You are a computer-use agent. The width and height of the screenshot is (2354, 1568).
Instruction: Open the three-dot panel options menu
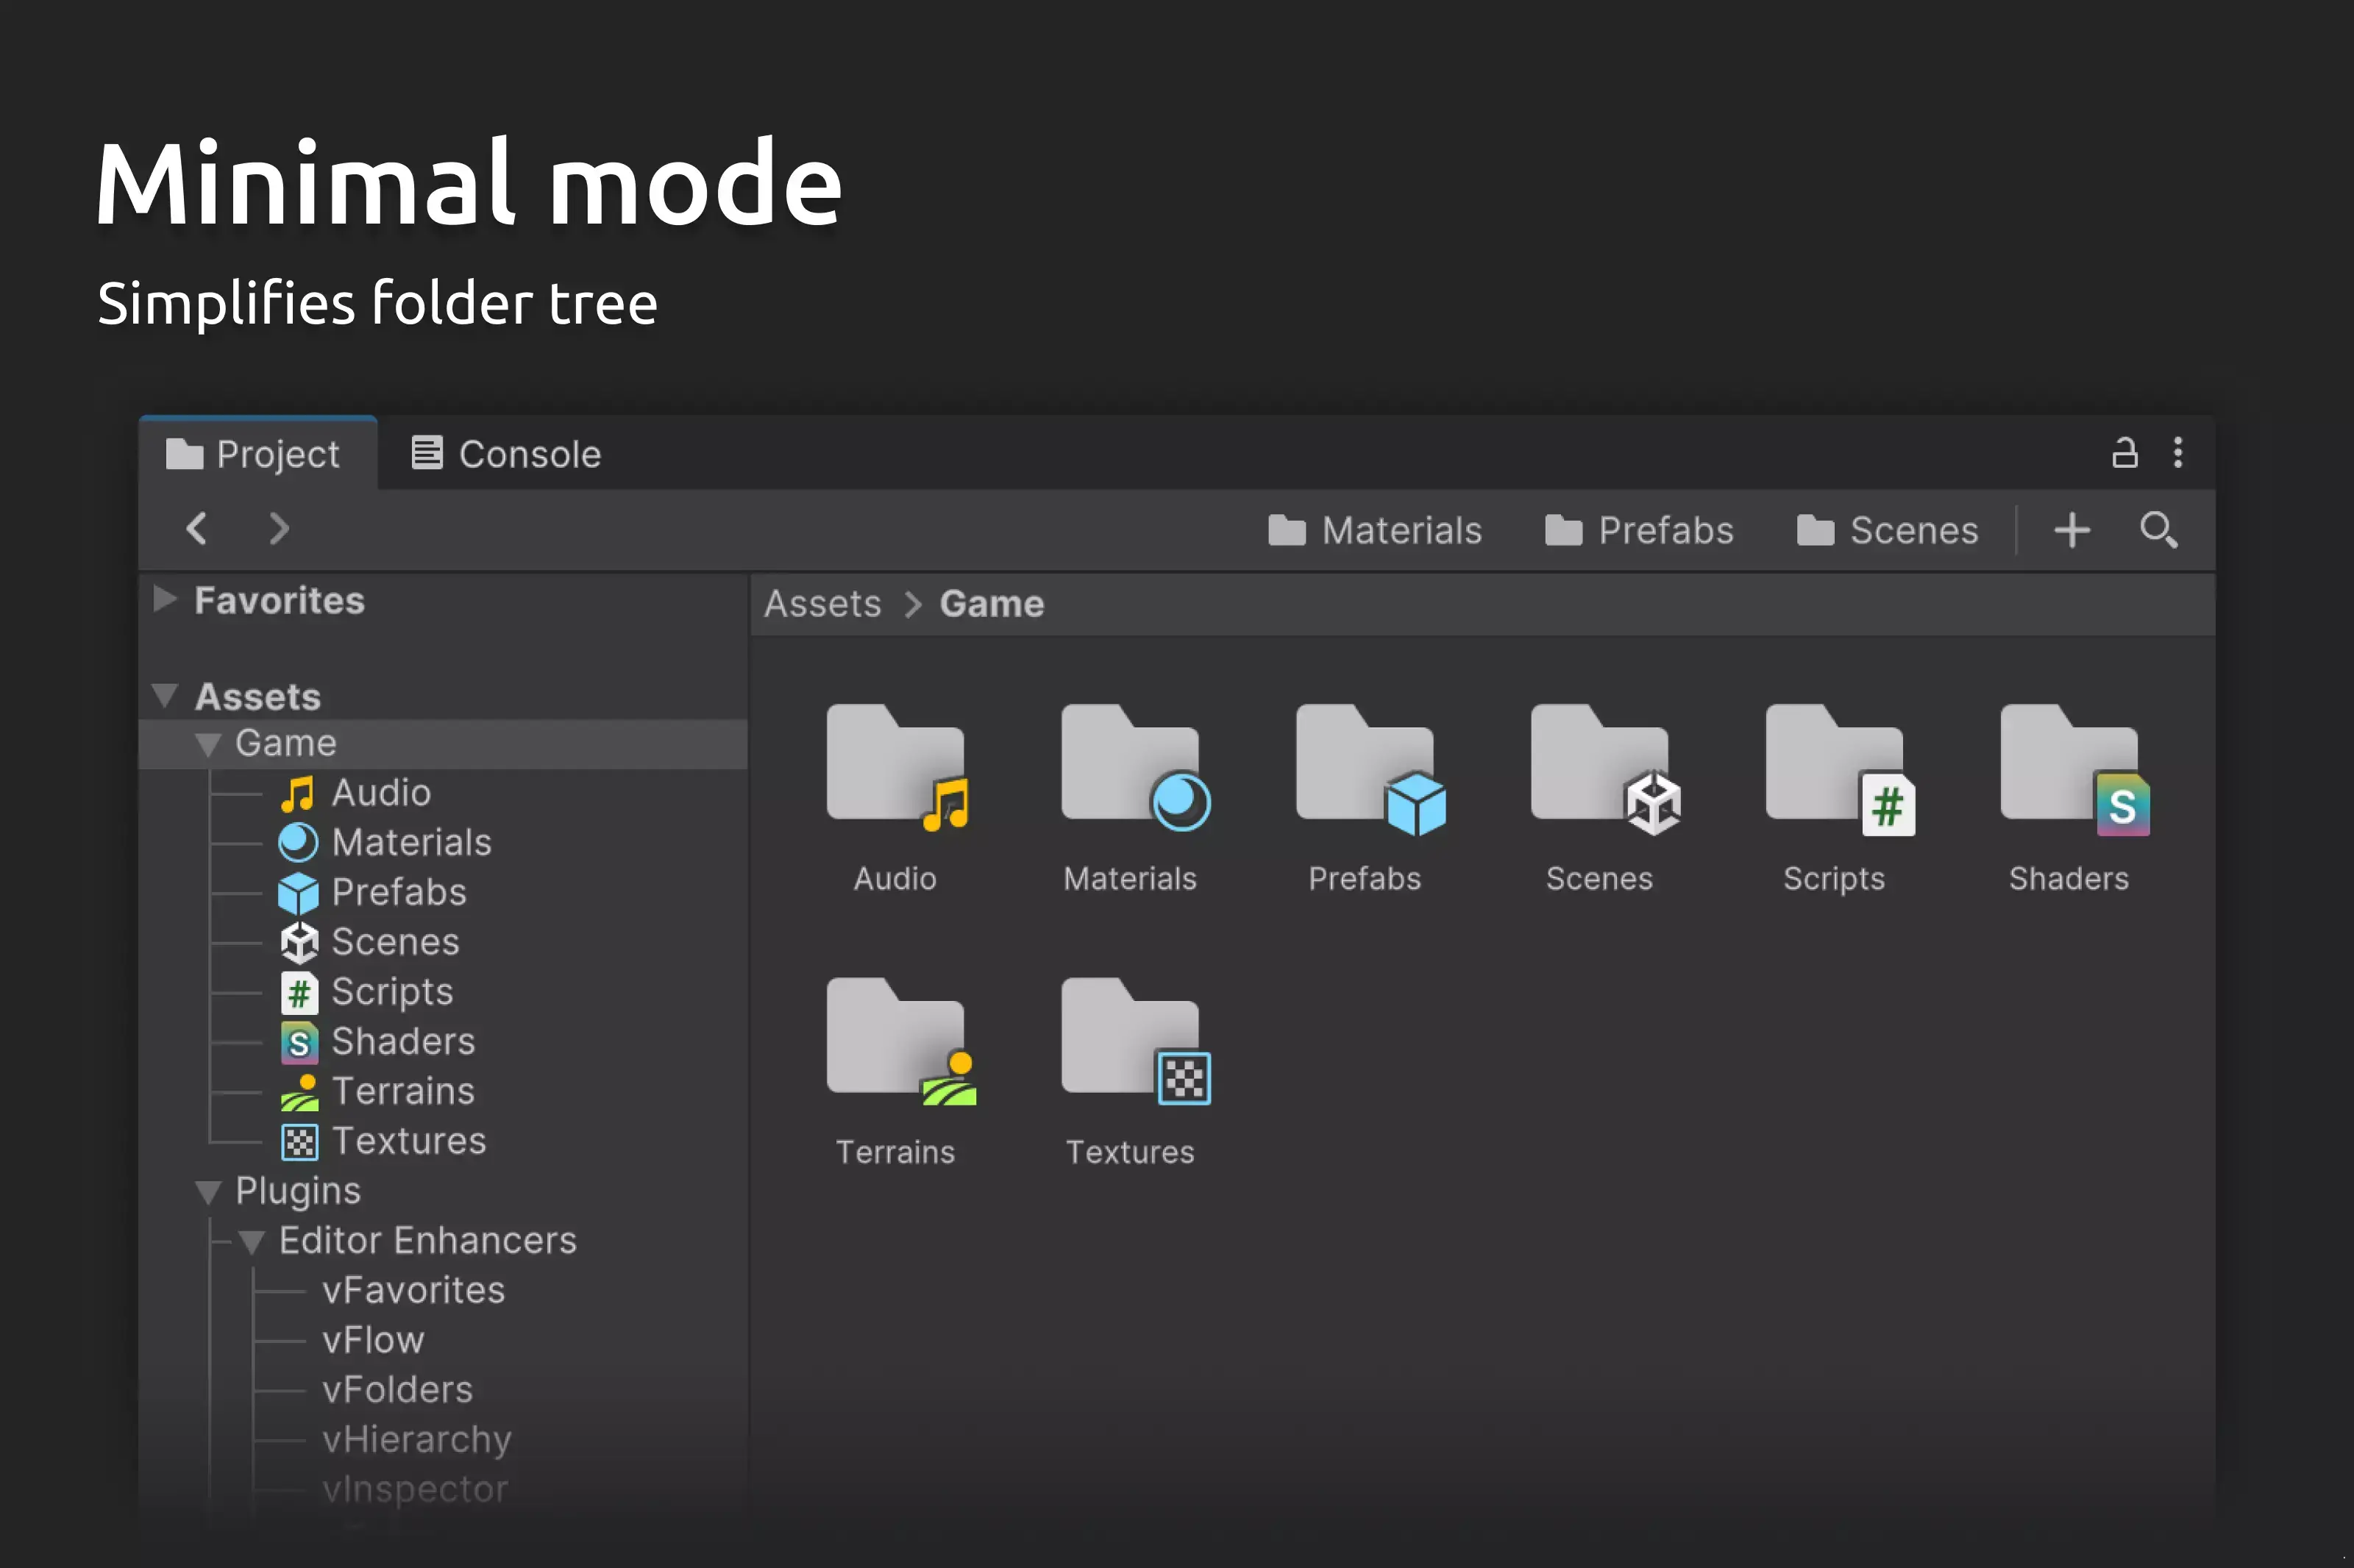2178,453
